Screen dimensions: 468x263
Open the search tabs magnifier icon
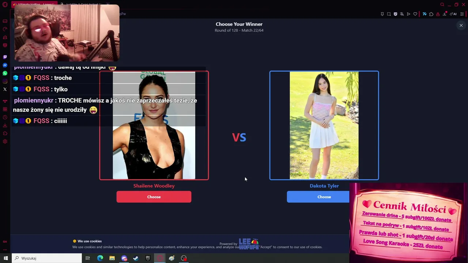[442, 5]
